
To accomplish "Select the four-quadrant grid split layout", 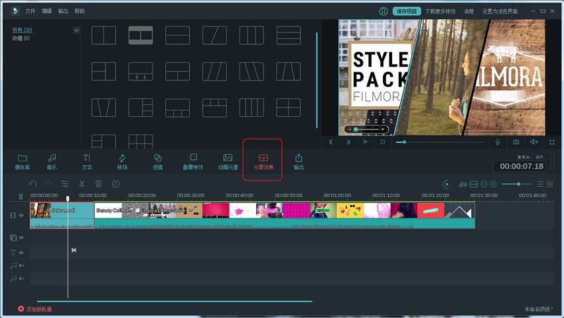I will tap(288, 108).
